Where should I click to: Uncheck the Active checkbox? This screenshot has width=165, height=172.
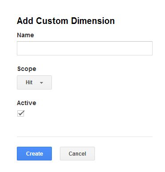[21, 113]
